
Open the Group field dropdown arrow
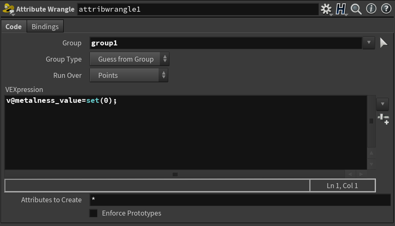(x=369, y=43)
